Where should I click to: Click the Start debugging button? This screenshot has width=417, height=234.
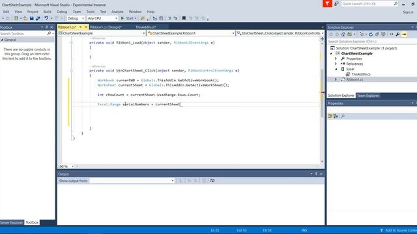click(128, 18)
